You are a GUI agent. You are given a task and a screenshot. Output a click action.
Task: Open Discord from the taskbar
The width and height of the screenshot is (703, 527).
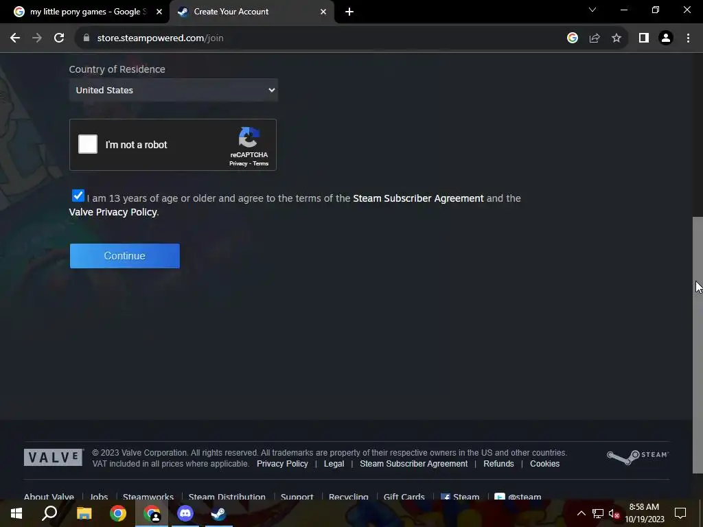185,513
